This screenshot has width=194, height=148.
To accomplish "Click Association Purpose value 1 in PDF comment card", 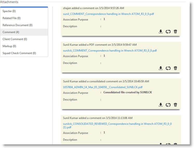I will tap(104, 56).
